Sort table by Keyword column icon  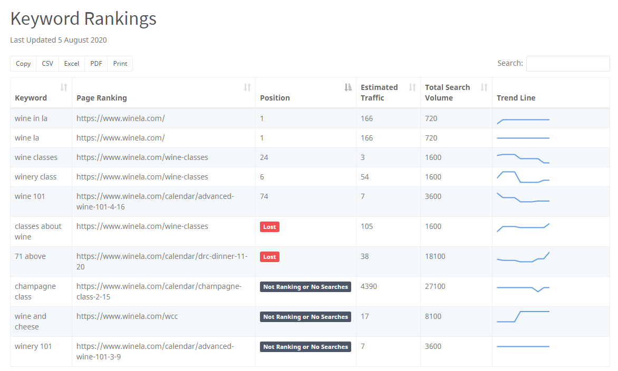click(64, 87)
